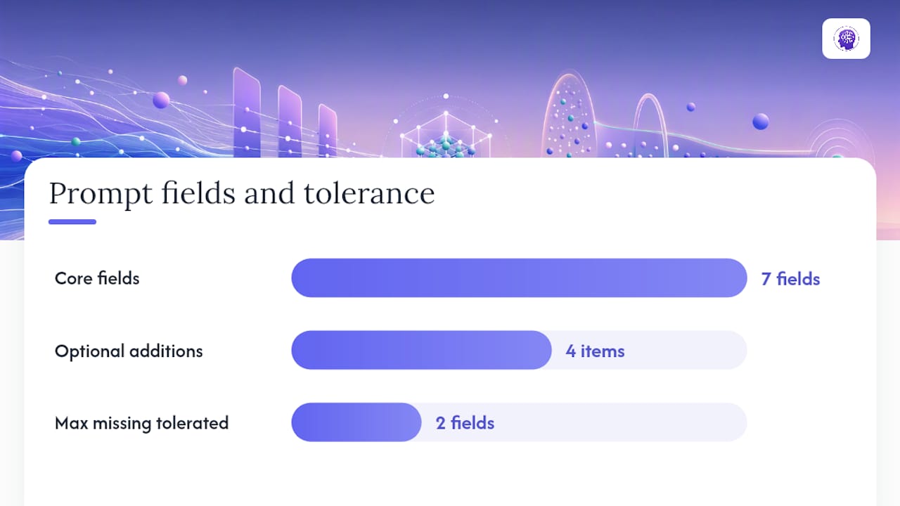Image resolution: width=900 pixels, height=506 pixels.
Task: Click the filled part of Max missing bar
Action: point(356,422)
